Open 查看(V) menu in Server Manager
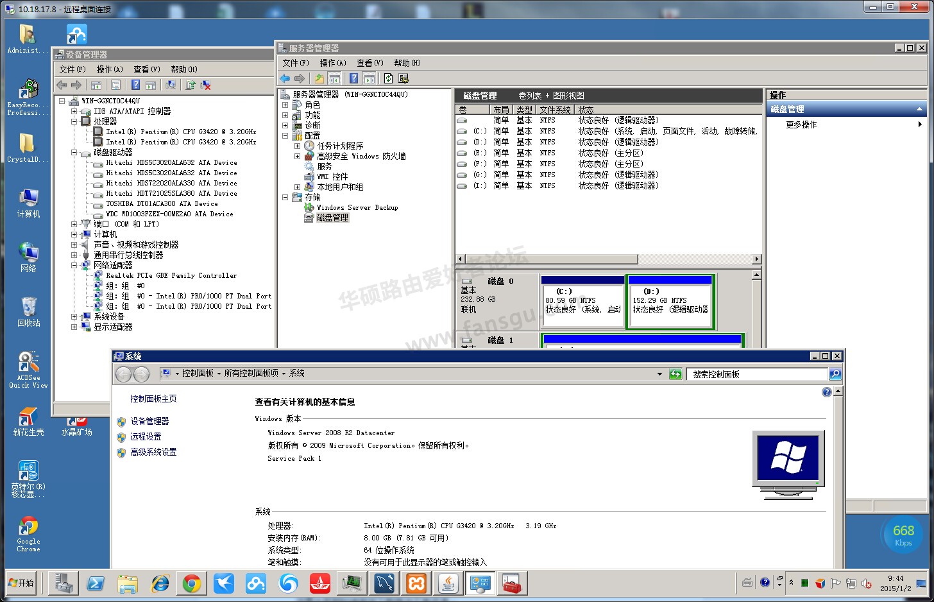Image resolution: width=934 pixels, height=602 pixels. 370,63
